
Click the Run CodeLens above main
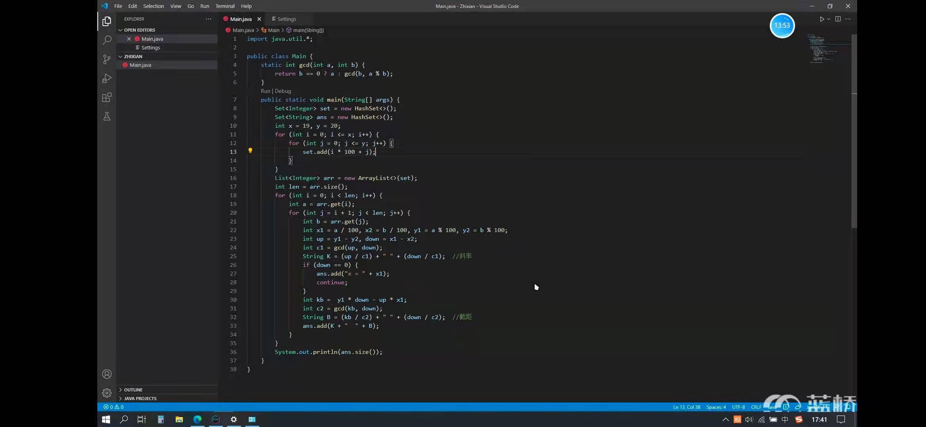[265, 91]
